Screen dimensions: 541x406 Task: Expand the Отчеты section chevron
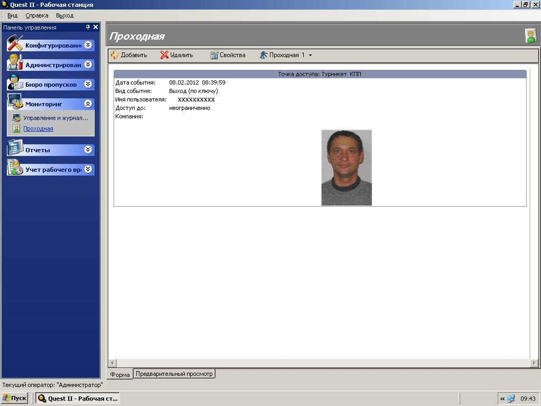[88, 150]
